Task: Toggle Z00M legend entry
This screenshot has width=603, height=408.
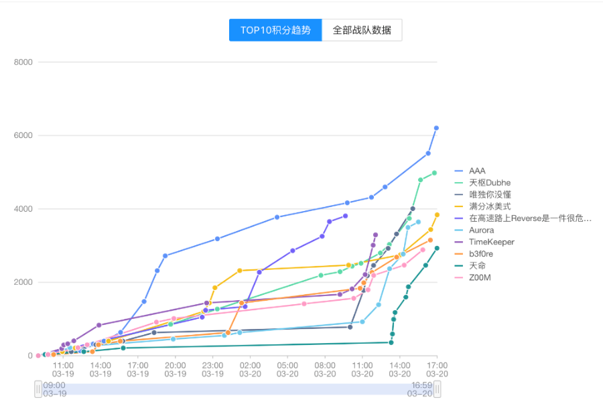Action: click(472, 277)
